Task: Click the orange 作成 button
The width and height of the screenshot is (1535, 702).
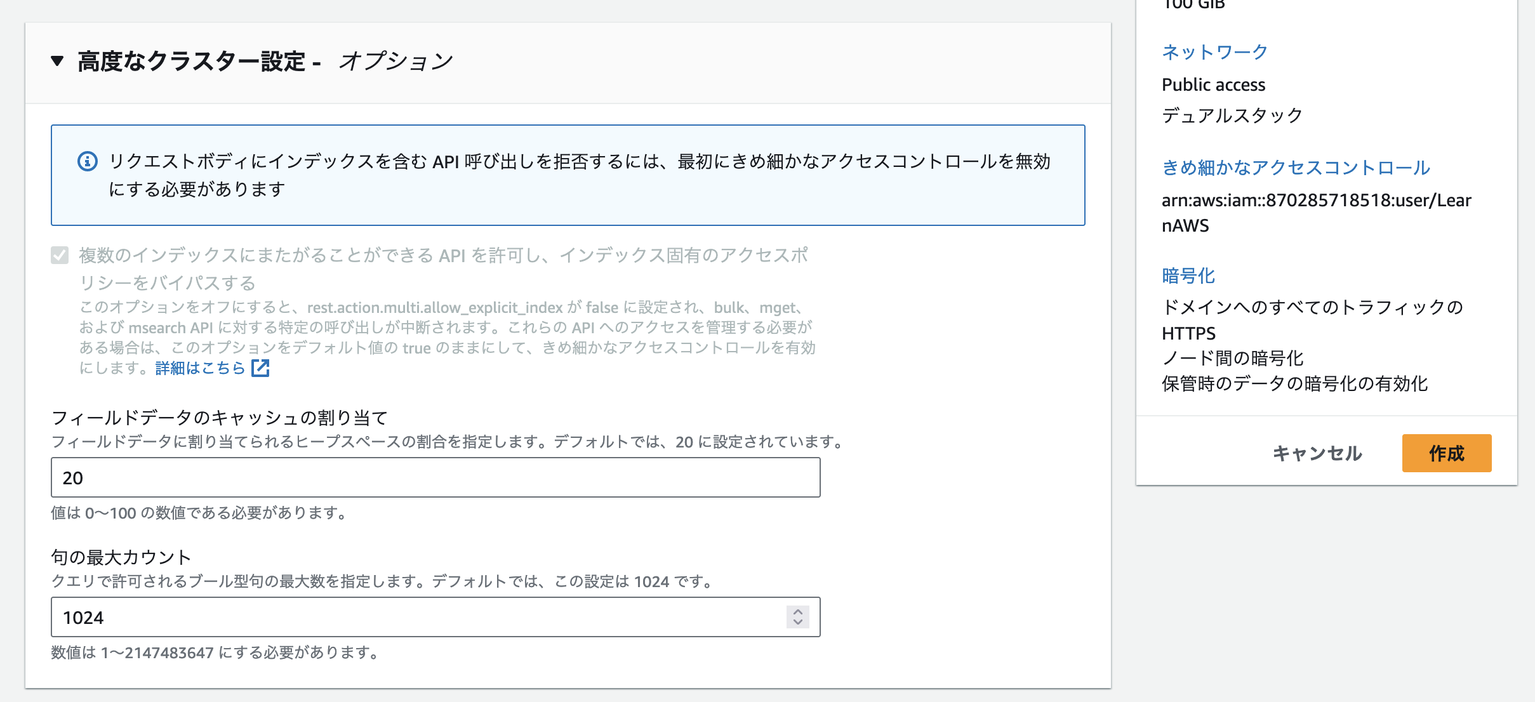Action: coord(1446,453)
